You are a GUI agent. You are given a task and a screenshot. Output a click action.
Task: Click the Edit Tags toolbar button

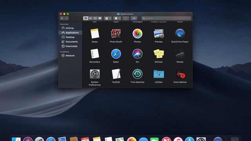pyautogui.click(x=134, y=18)
